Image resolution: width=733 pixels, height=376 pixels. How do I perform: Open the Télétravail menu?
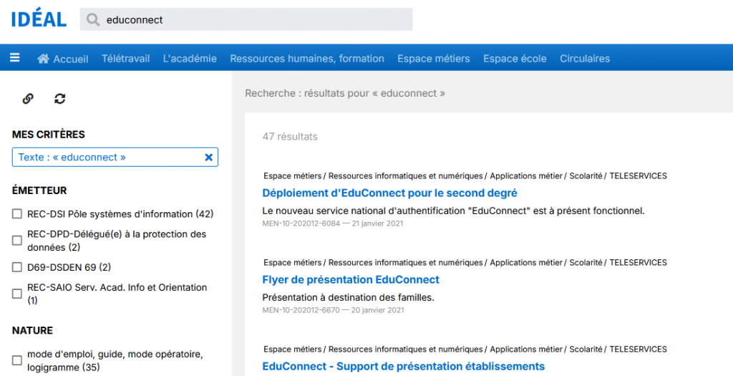(x=126, y=59)
